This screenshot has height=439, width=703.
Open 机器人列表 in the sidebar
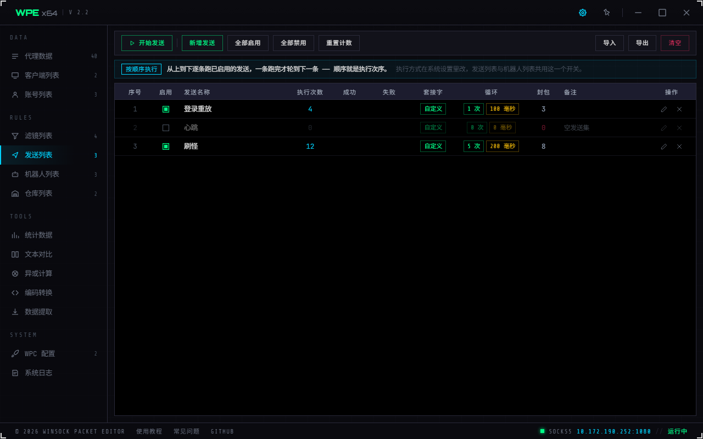[x=54, y=174]
